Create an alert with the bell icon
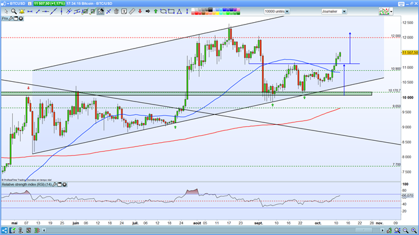The width and height of the screenshot is (419, 235). [22, 12]
